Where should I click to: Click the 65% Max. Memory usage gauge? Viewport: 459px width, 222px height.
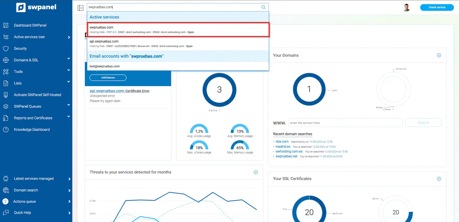point(240,145)
